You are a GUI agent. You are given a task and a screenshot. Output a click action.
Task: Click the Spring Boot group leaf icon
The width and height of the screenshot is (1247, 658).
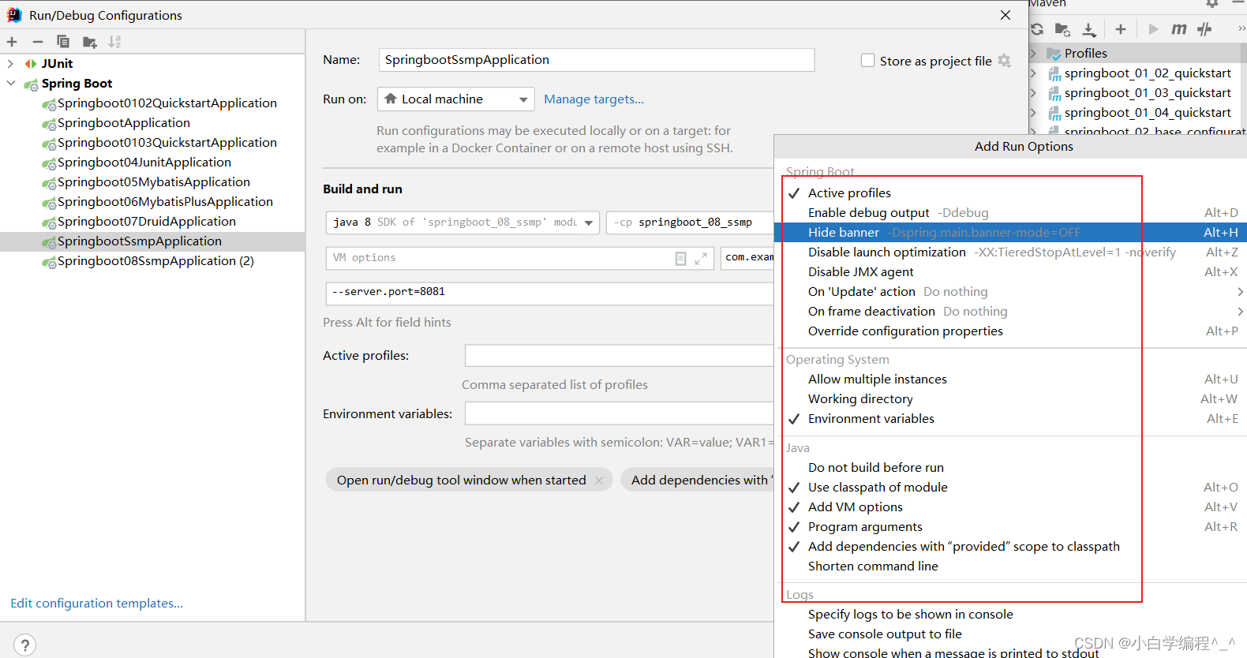[x=31, y=84]
